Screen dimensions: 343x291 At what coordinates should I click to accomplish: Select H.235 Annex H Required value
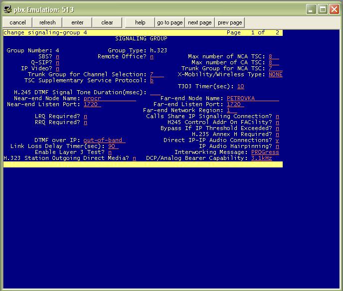277,134
